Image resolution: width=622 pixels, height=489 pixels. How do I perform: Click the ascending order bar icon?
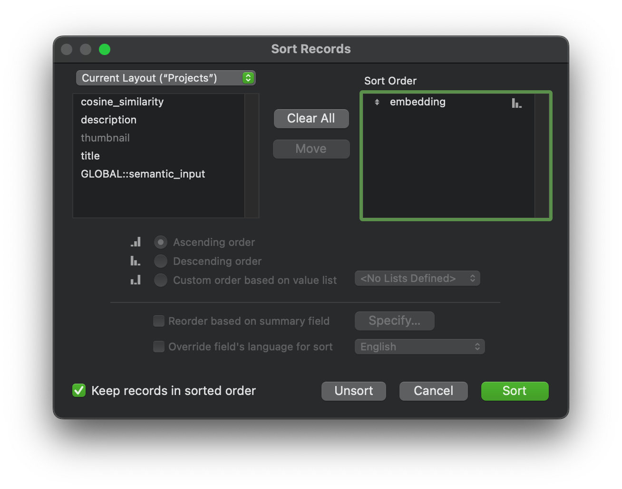(x=136, y=242)
